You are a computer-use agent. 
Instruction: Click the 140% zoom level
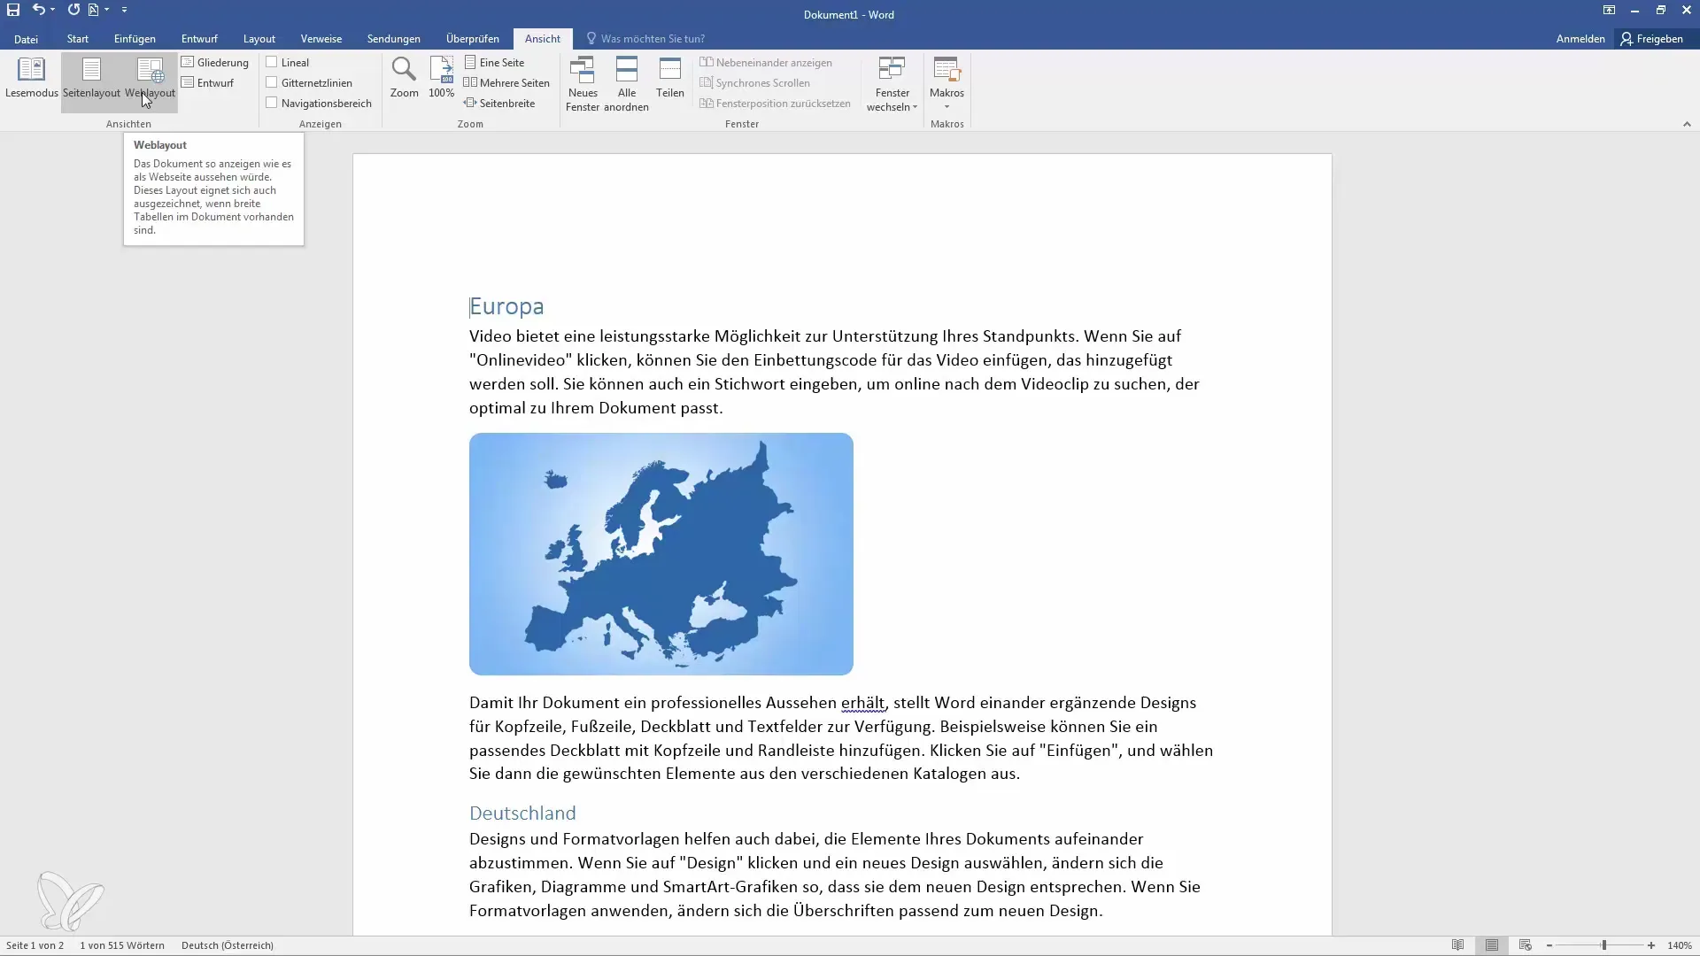click(x=1680, y=945)
